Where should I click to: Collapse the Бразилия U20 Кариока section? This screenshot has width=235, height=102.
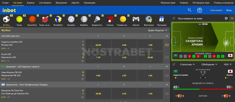point(167,66)
